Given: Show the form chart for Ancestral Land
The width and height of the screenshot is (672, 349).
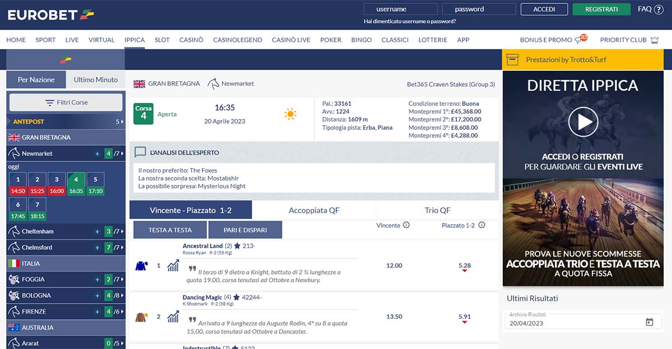Looking at the screenshot, I should click(x=173, y=266).
